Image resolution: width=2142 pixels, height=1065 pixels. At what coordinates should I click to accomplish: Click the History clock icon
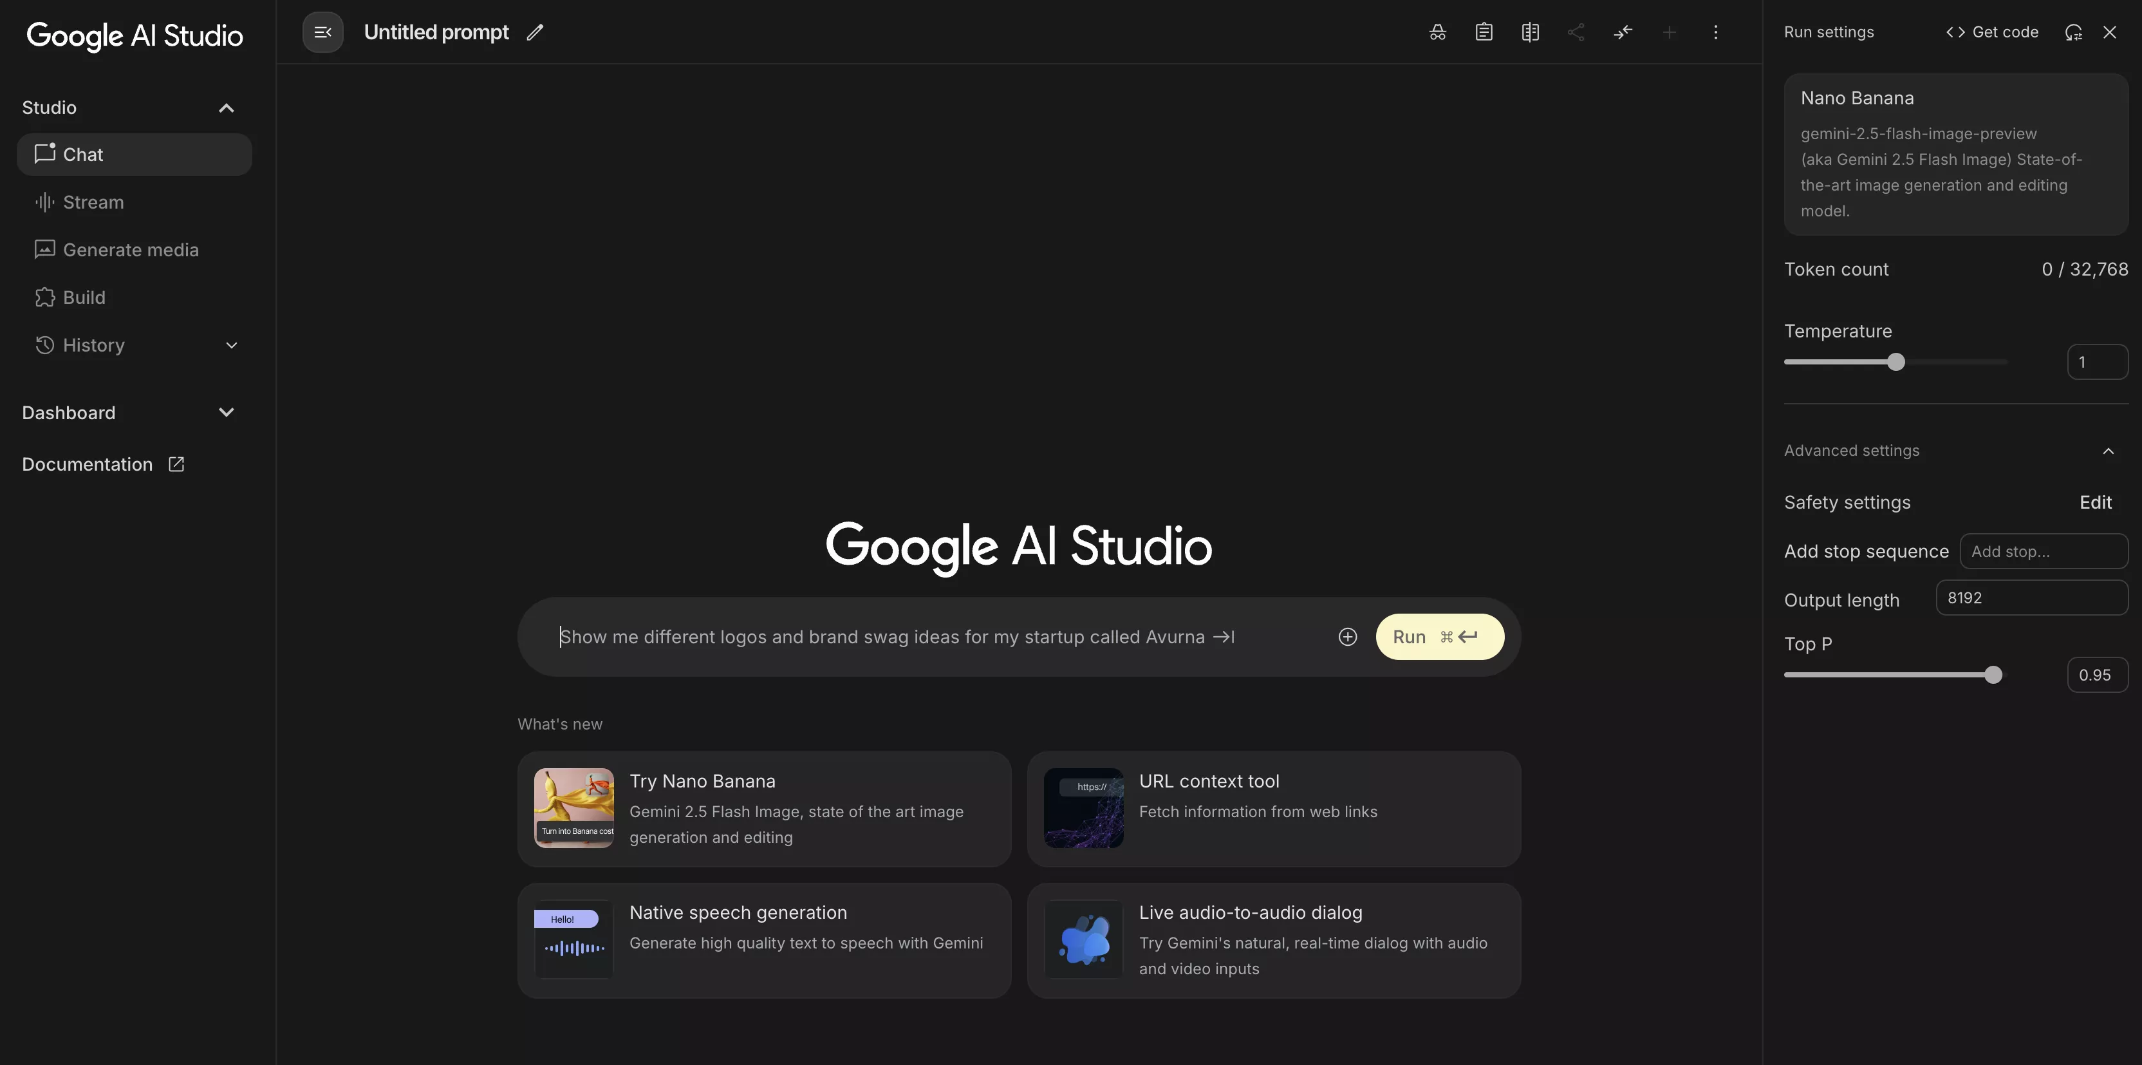pos(45,344)
